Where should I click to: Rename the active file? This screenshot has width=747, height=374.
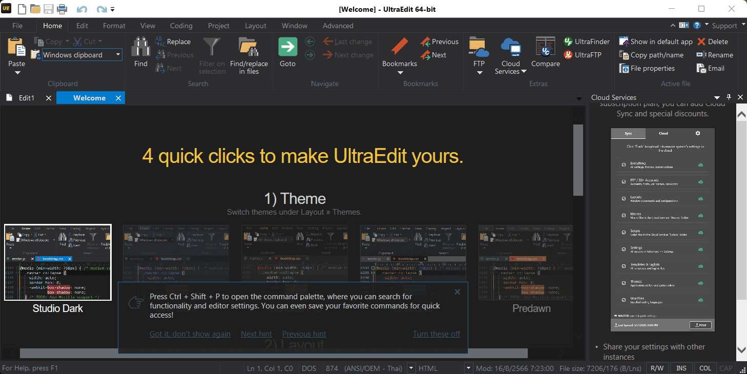pos(715,55)
